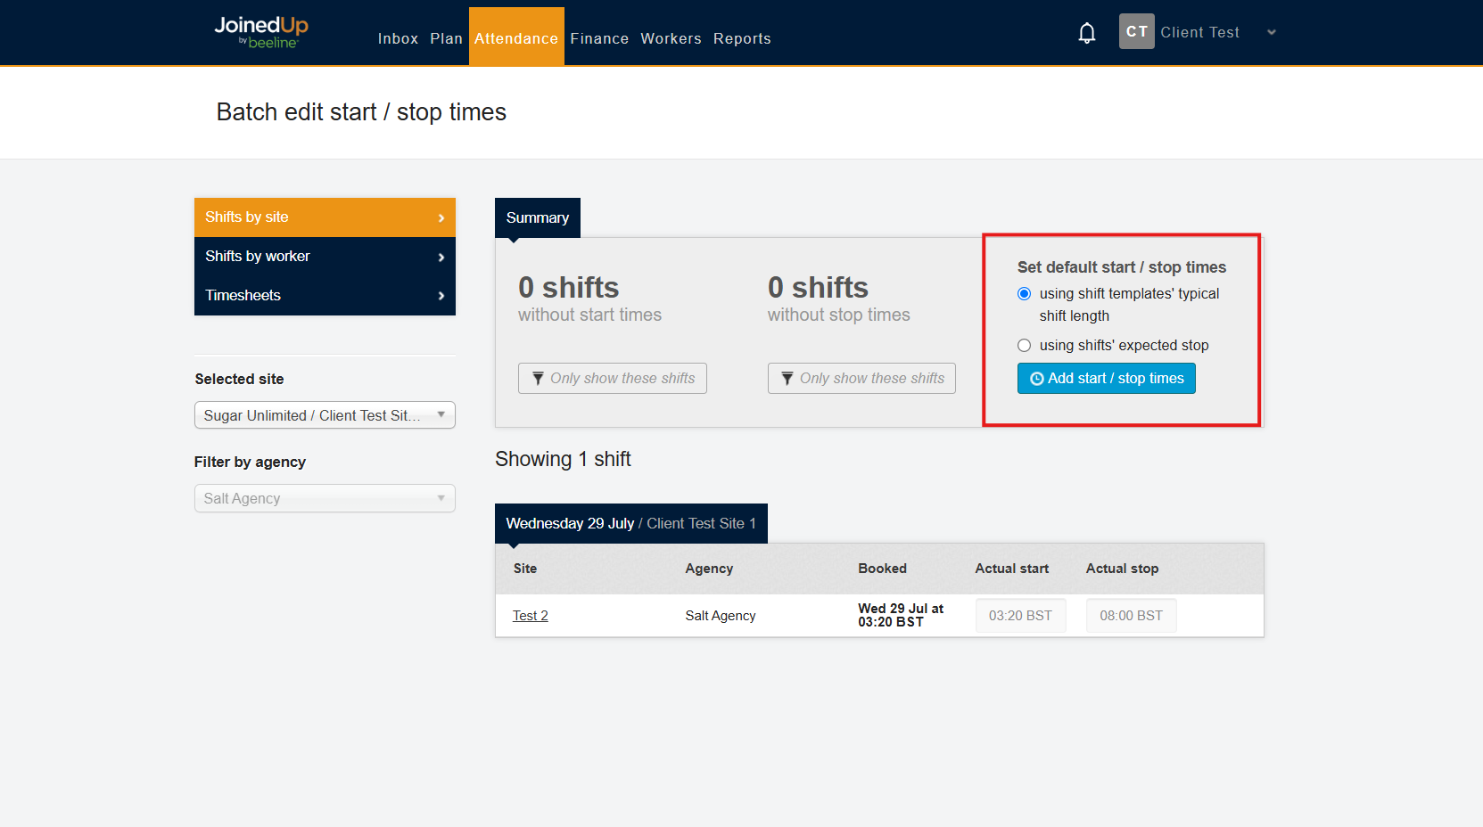Filter to shifts without stop times
Image resolution: width=1483 pixels, height=827 pixels.
861,378
